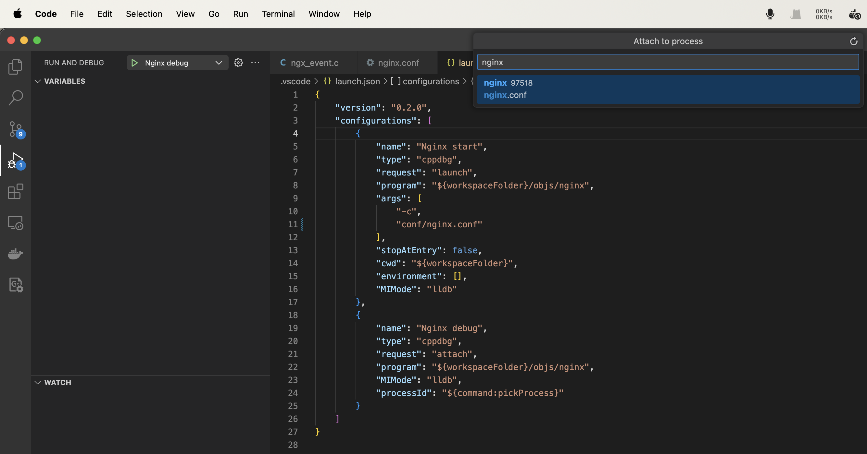Open the Extensions view icon
The image size is (867, 454).
(15, 192)
